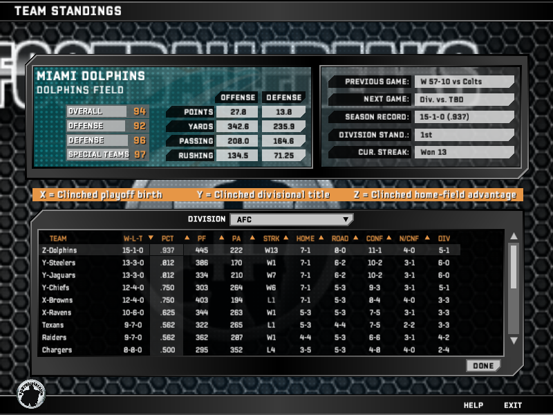Click the standings scrollbar up arrow
The height and width of the screenshot is (415, 553).
[x=514, y=236]
